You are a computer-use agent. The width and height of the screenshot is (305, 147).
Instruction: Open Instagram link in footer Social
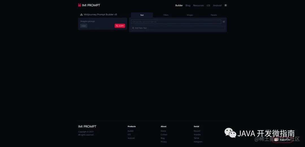pyautogui.click(x=198, y=142)
